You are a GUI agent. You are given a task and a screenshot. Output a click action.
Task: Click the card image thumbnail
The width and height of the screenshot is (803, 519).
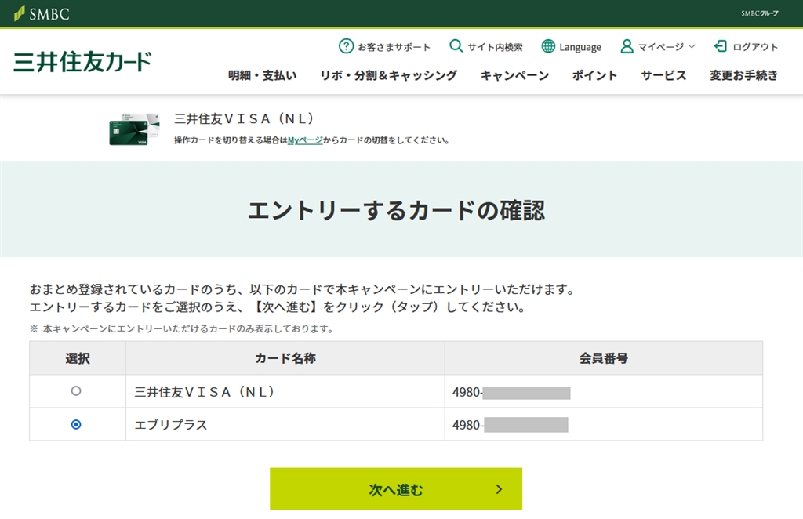pos(134,129)
